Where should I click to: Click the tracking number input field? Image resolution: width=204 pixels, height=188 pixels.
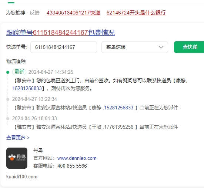point(64,47)
